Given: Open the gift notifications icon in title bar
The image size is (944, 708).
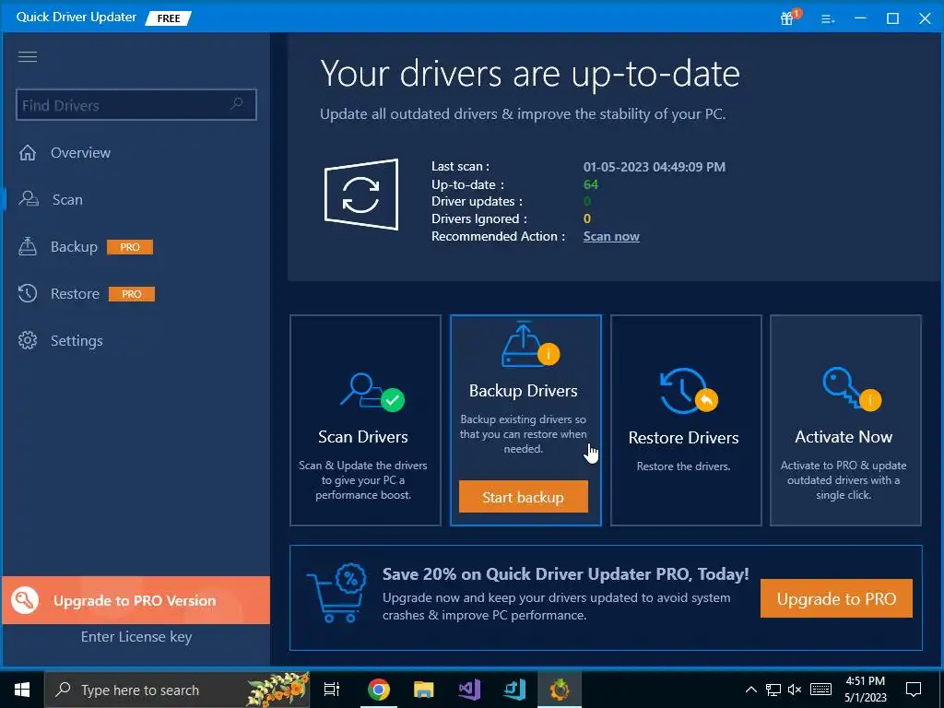Looking at the screenshot, I should (x=789, y=18).
